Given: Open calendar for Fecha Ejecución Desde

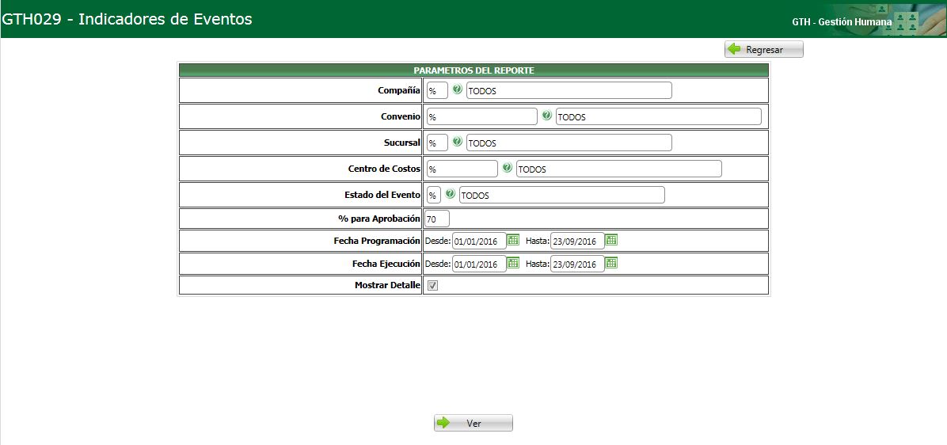Looking at the screenshot, I should tap(513, 263).
